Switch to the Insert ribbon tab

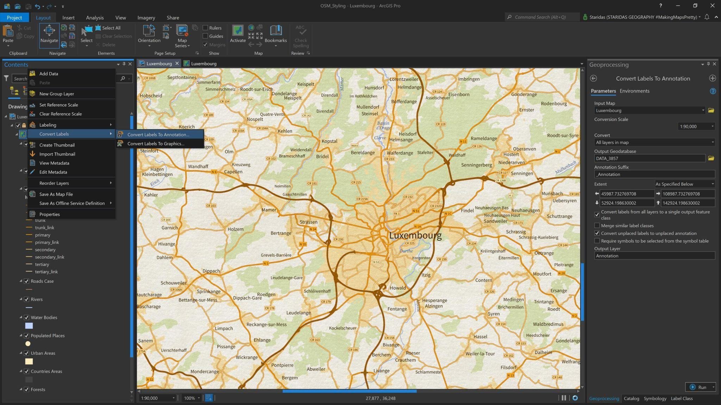[68, 18]
